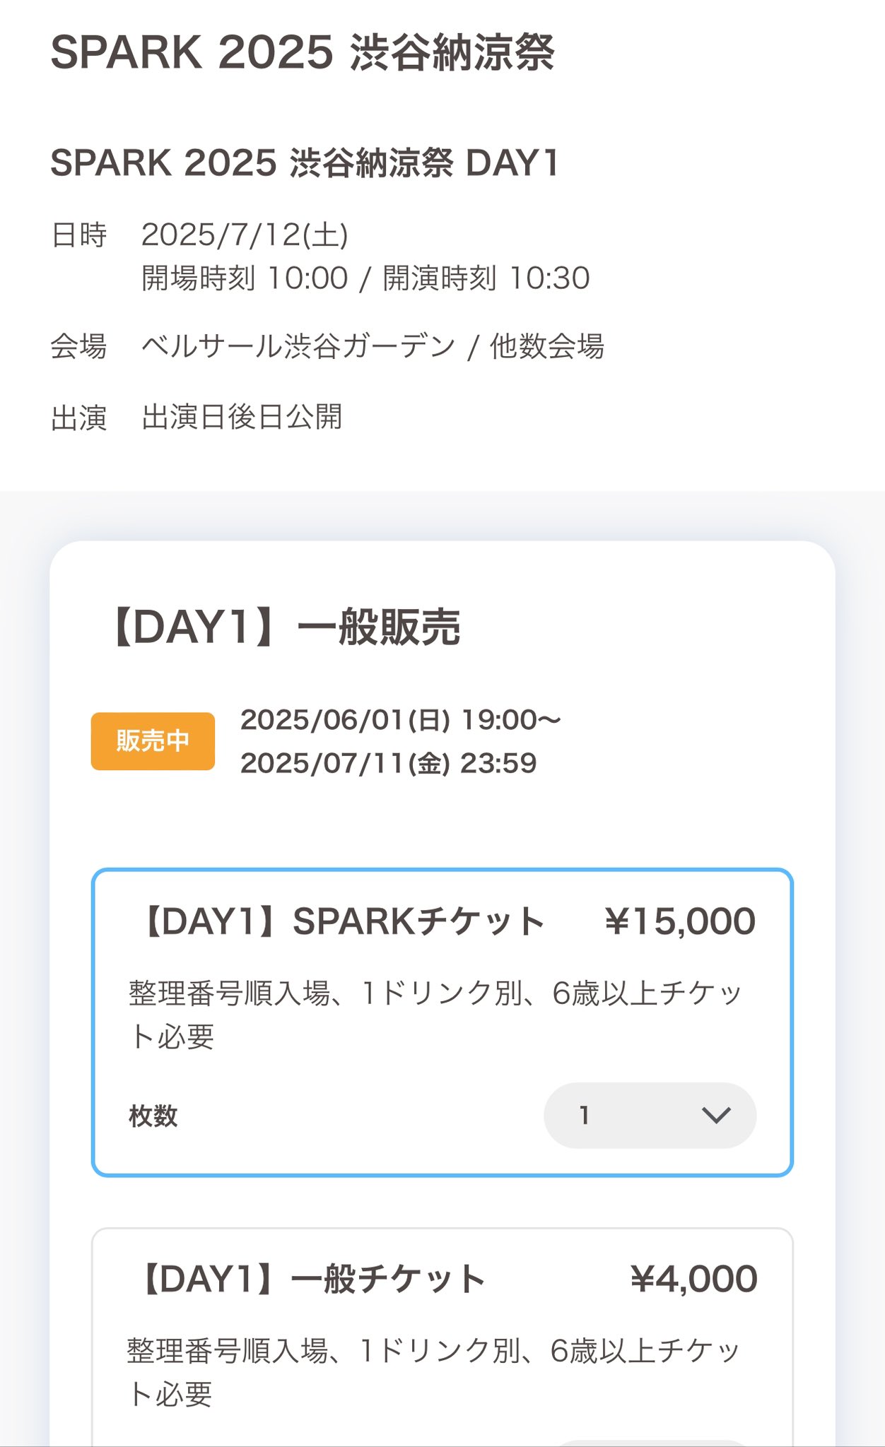The height and width of the screenshot is (1447, 885).
Task: Click the ¥4,000 price
Action: coord(693,1280)
